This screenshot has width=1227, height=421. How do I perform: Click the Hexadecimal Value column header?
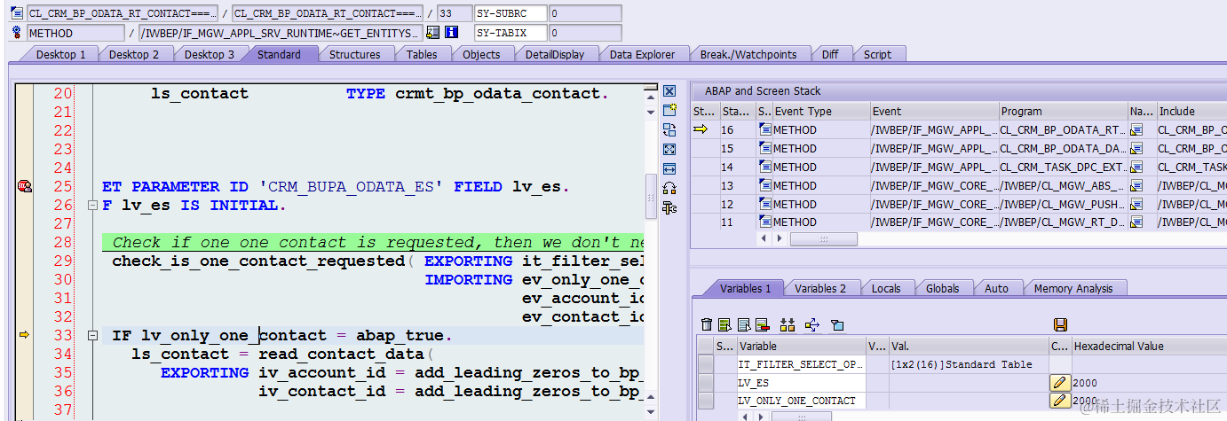(x=1149, y=346)
